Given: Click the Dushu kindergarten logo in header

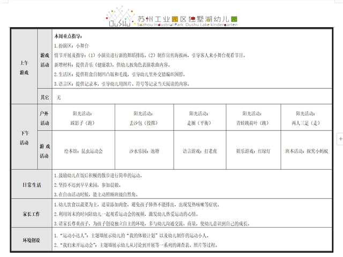Looking at the screenshot, I should tap(119, 17).
